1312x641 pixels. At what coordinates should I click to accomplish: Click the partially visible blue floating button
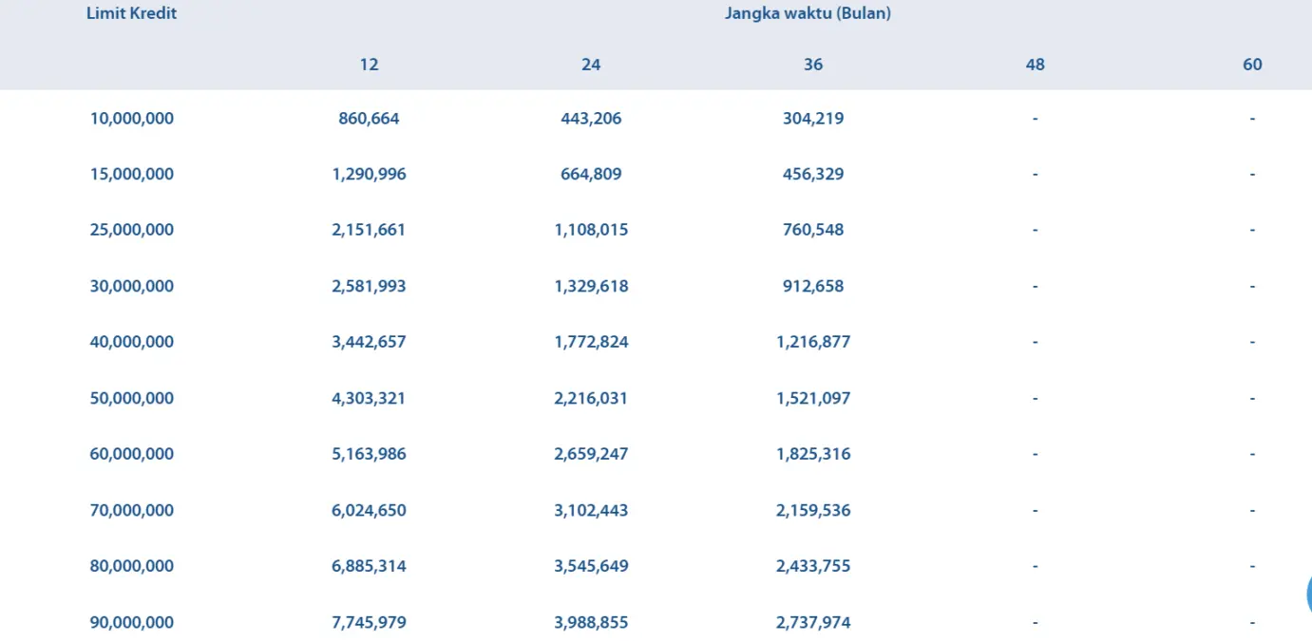click(x=1308, y=594)
